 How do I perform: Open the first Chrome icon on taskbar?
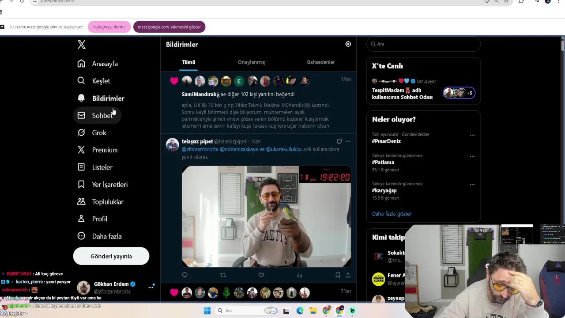click(326, 311)
